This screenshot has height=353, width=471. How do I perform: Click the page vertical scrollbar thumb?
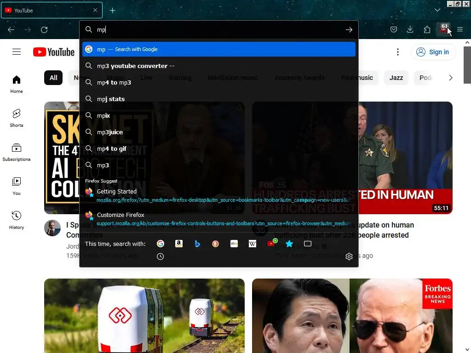coord(467,65)
